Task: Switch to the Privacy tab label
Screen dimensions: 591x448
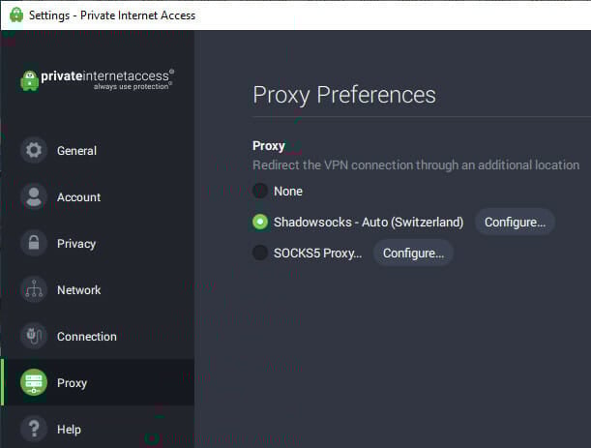Action: click(x=76, y=244)
